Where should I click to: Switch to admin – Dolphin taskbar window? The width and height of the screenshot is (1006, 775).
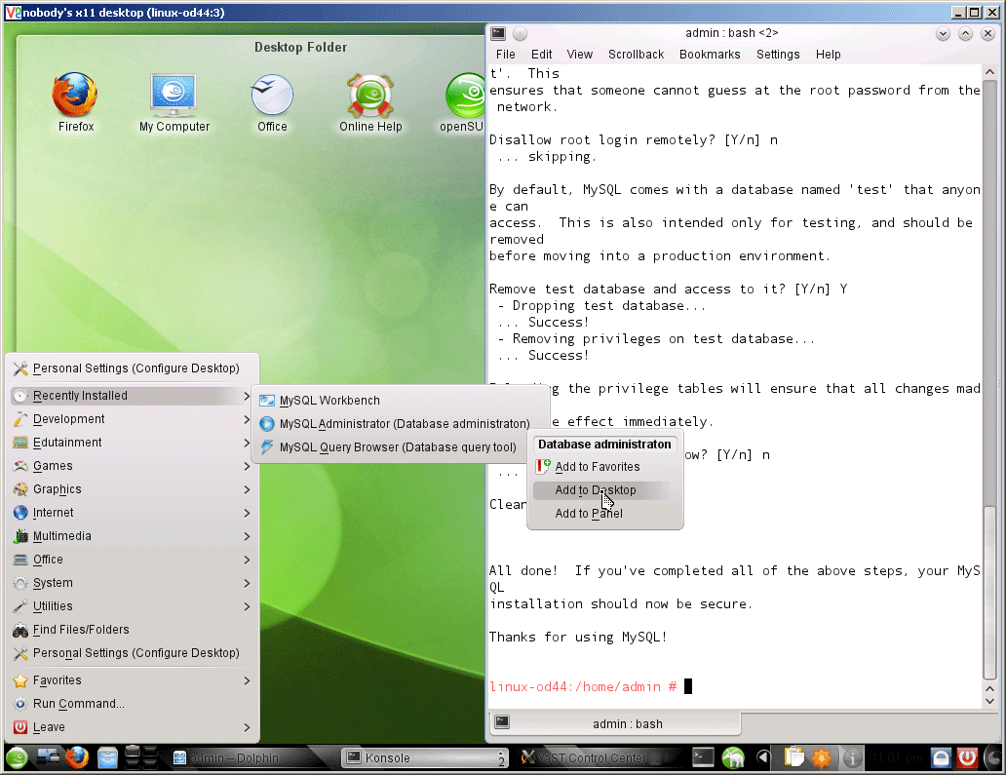(x=251, y=758)
